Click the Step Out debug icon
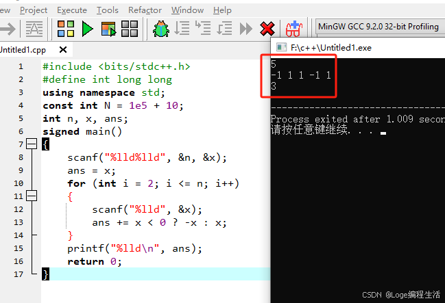This screenshot has width=445, height=303. point(224,28)
